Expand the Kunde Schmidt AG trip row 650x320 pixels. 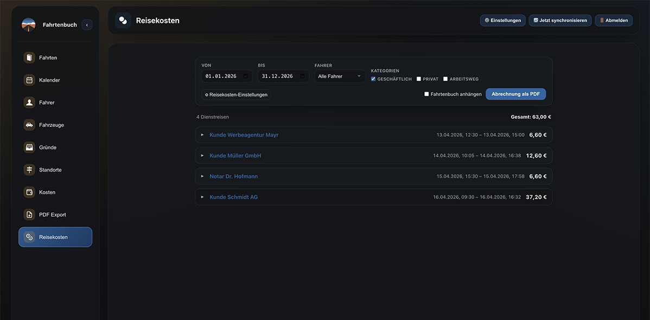point(373,197)
